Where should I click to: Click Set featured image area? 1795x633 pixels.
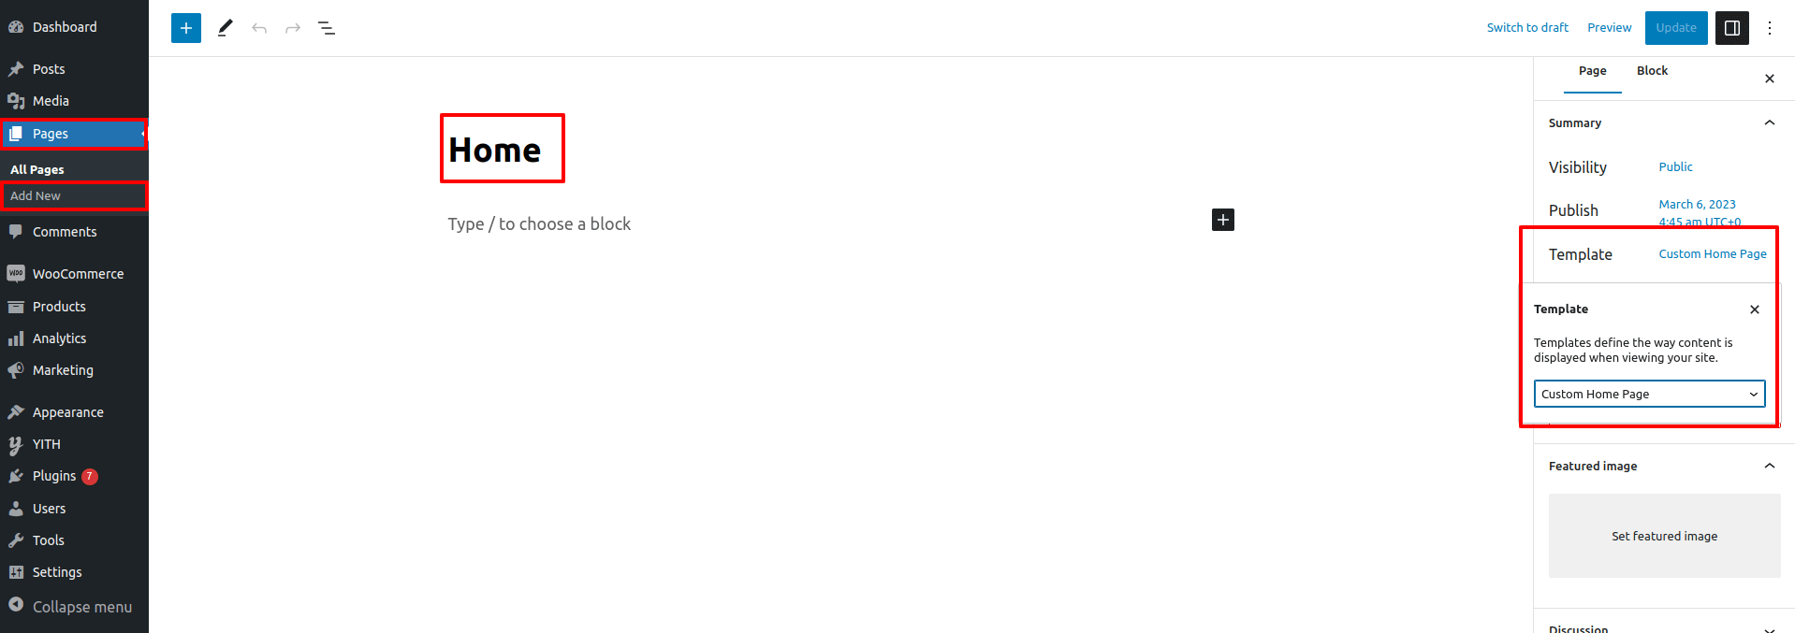pyautogui.click(x=1664, y=536)
